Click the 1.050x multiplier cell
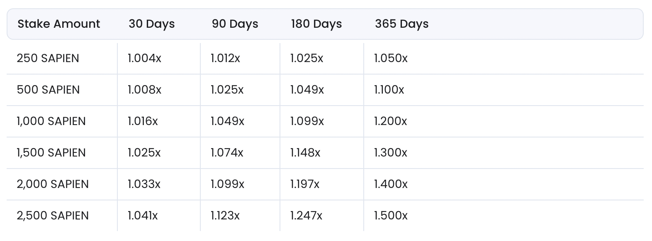The image size is (652, 241). [x=391, y=58]
